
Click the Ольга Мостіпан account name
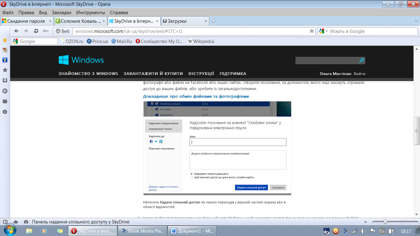click(x=336, y=74)
